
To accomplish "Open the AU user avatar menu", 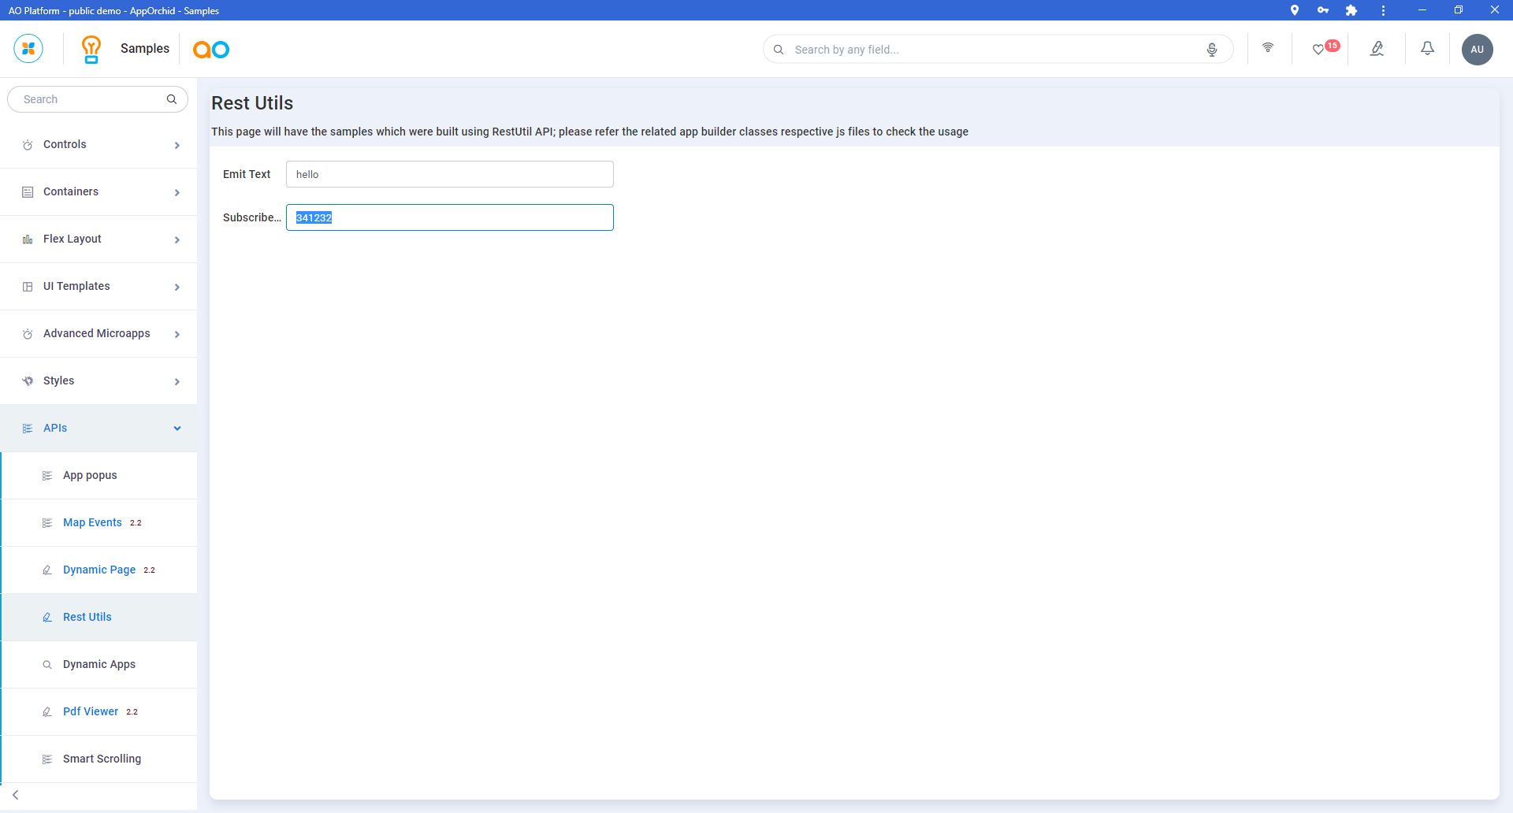I will (x=1477, y=50).
